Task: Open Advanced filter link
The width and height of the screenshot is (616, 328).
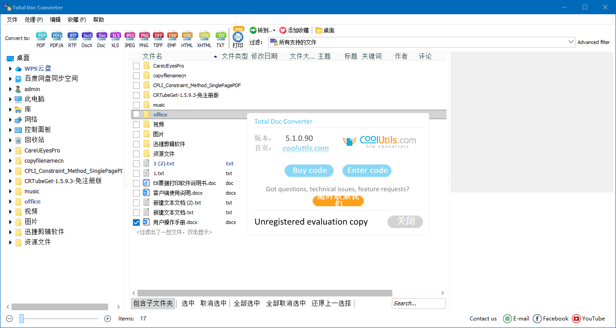Action: [594, 42]
